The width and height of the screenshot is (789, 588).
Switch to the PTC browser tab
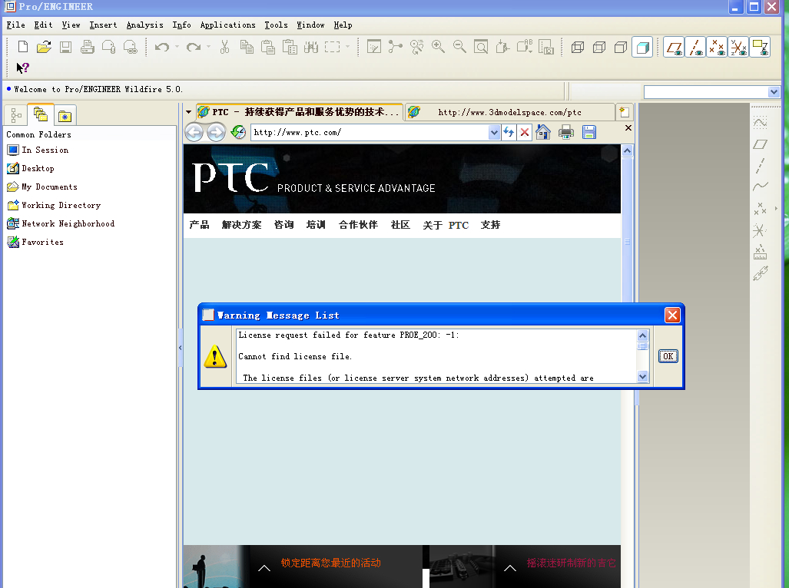pyautogui.click(x=300, y=111)
